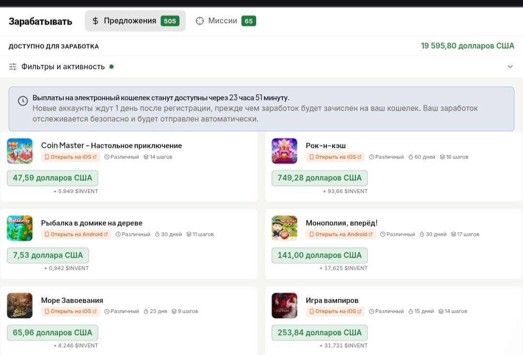Click the 65,96 долларов США reward button

52,332
